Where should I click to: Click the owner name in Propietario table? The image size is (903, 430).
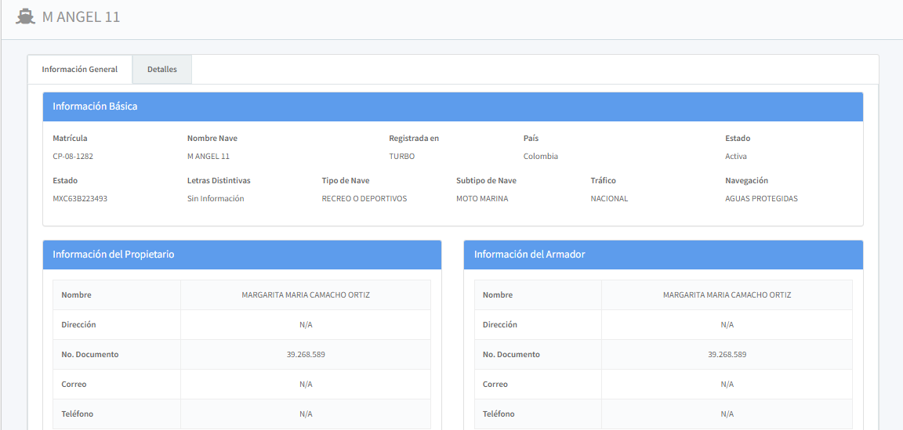pyautogui.click(x=305, y=295)
